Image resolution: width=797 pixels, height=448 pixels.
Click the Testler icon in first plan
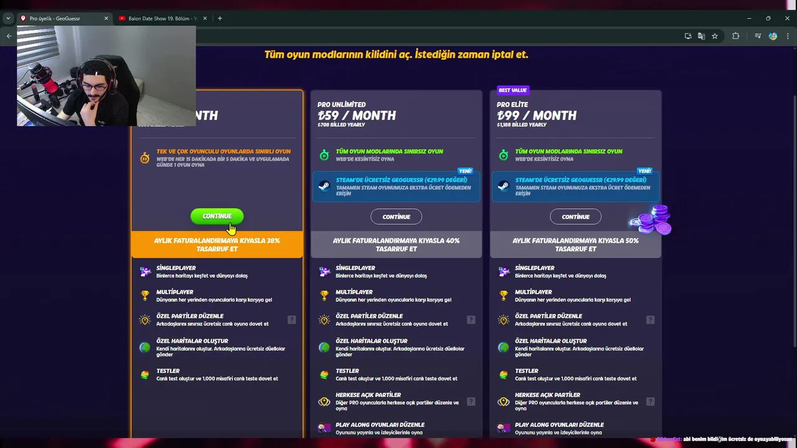[x=145, y=375]
